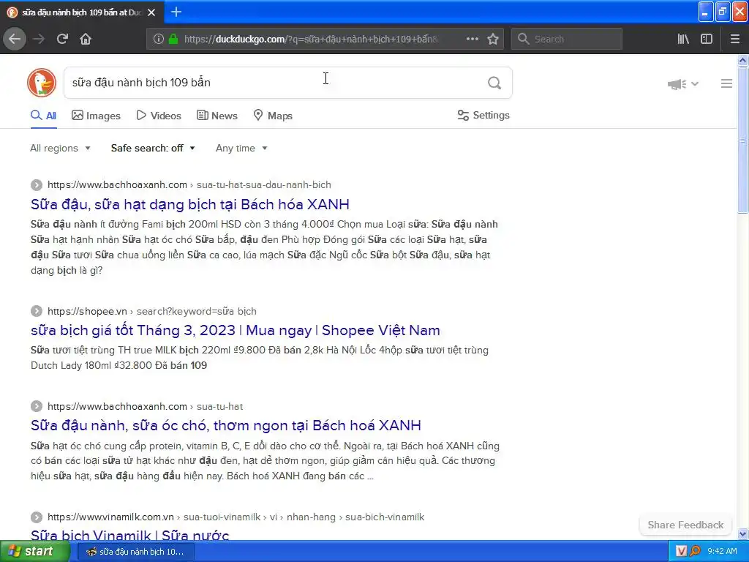Click the bachhoaxanh sua-tu-hat result favicon
The image size is (749, 562).
[37, 406]
